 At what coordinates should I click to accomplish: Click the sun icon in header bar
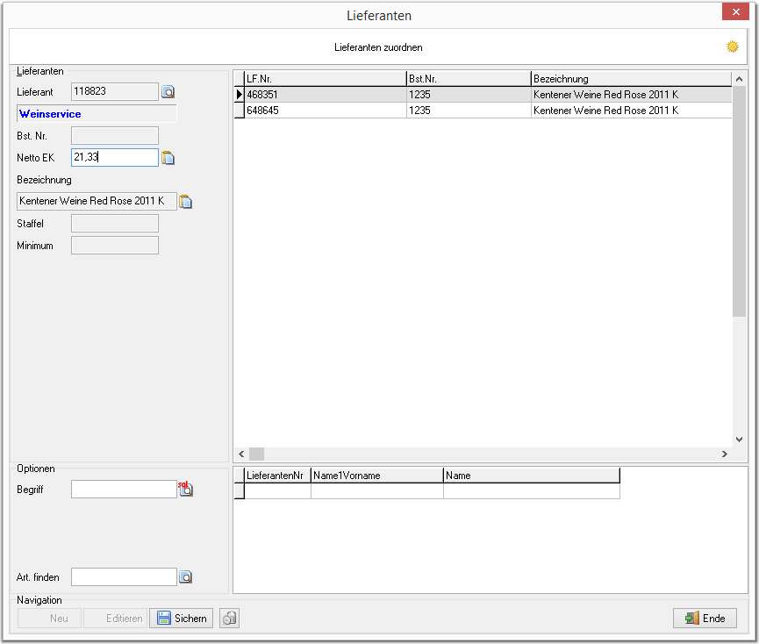click(x=733, y=47)
